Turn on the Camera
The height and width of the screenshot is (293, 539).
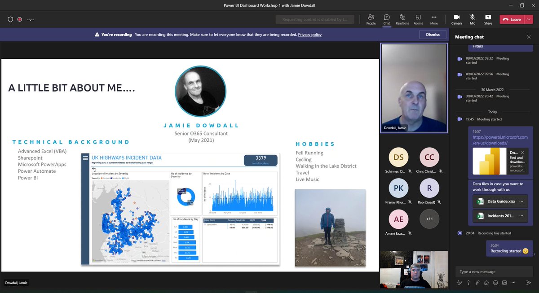click(456, 19)
